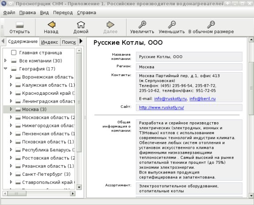Click the Москва (3) book icon

pyautogui.click(x=18, y=109)
